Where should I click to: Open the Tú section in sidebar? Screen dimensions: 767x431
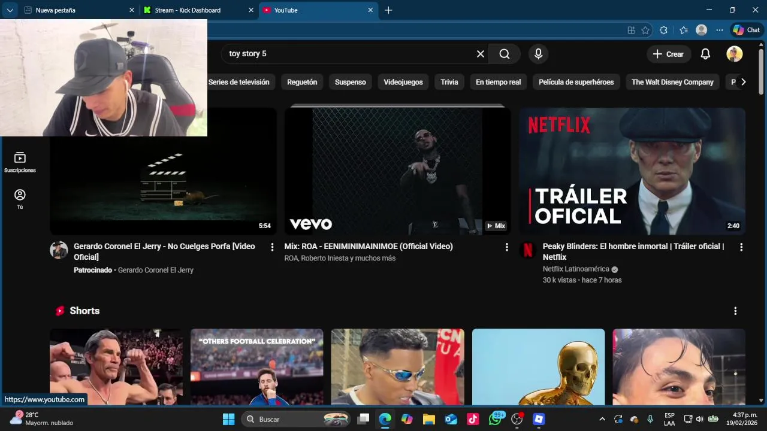20,199
